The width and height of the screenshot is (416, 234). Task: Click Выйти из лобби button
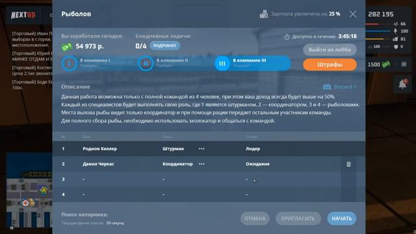(x=330, y=49)
